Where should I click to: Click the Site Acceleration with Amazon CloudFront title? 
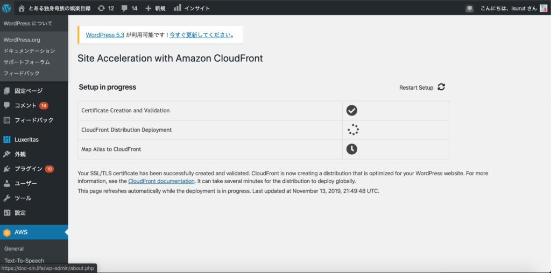coord(170,58)
